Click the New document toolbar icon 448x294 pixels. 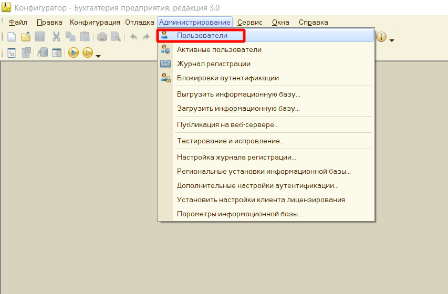pyautogui.click(x=12, y=37)
